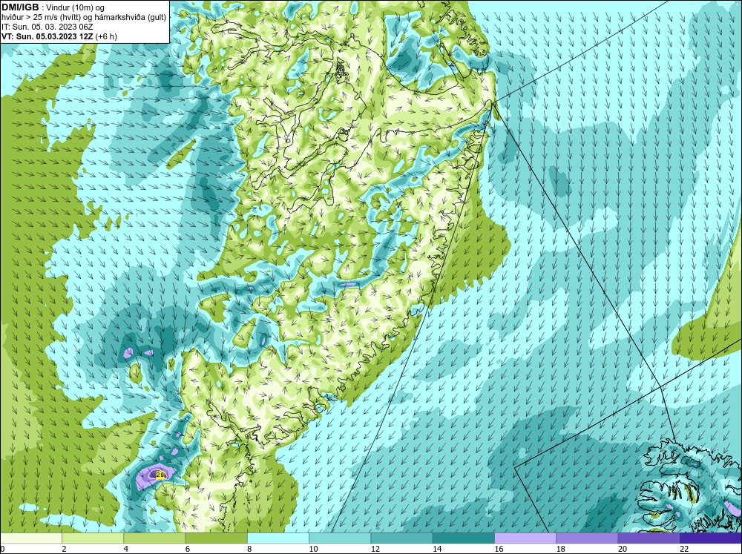Click the legend scale label '14'
This screenshot has width=742, height=554.
437,548
